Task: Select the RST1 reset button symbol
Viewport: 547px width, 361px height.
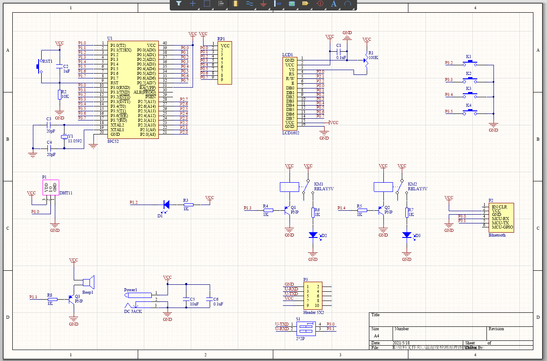Action: 39,67
